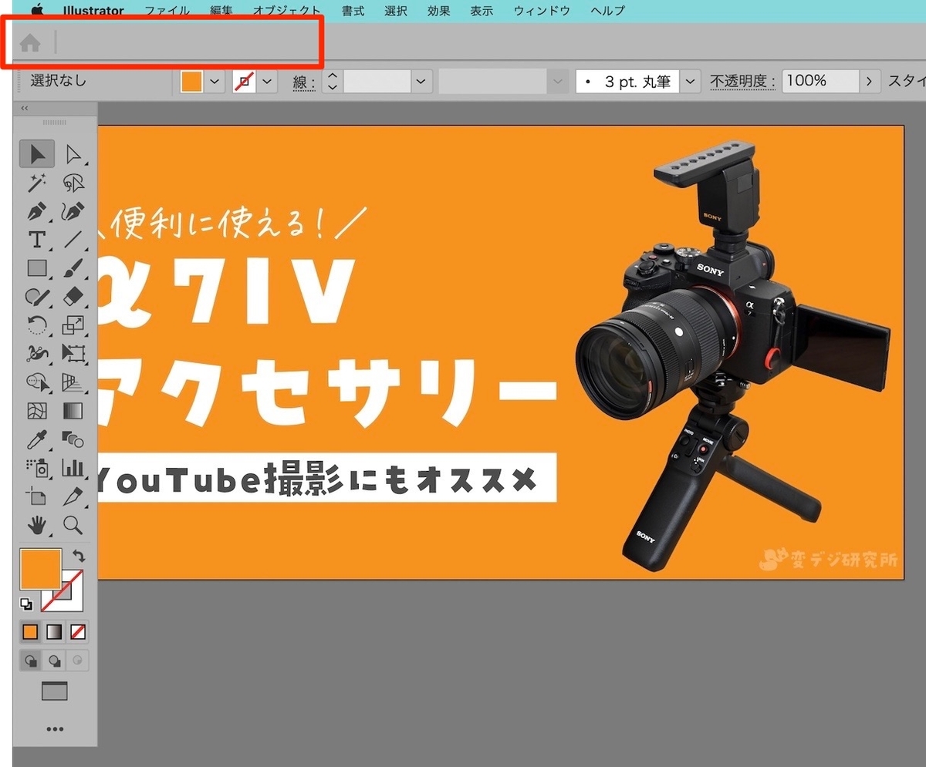Select the Zoom magnifier tool
The height and width of the screenshot is (767, 926).
[73, 526]
